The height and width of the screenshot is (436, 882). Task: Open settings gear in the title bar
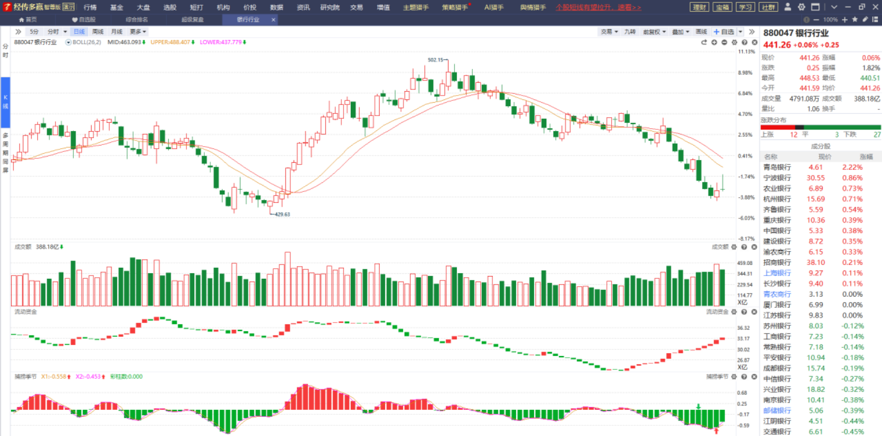pyautogui.click(x=802, y=7)
